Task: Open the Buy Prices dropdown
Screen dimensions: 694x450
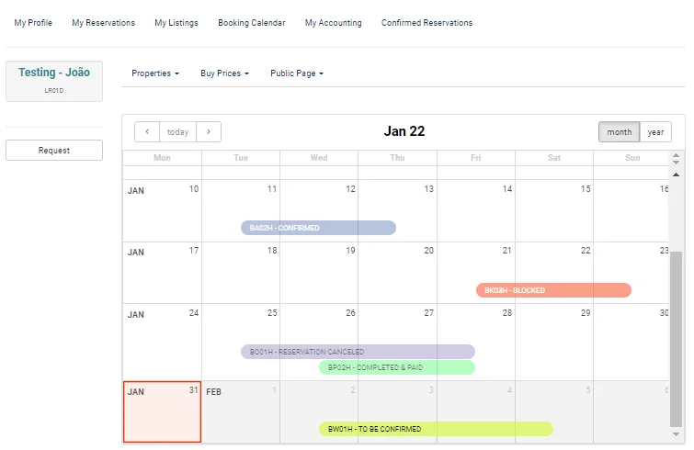Action: tap(225, 73)
